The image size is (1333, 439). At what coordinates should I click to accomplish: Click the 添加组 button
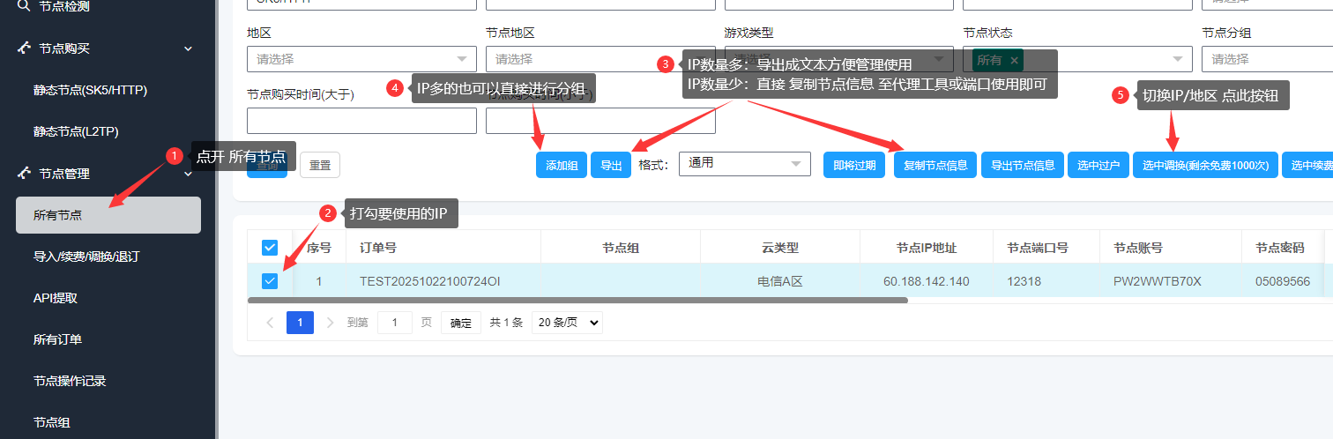(561, 165)
